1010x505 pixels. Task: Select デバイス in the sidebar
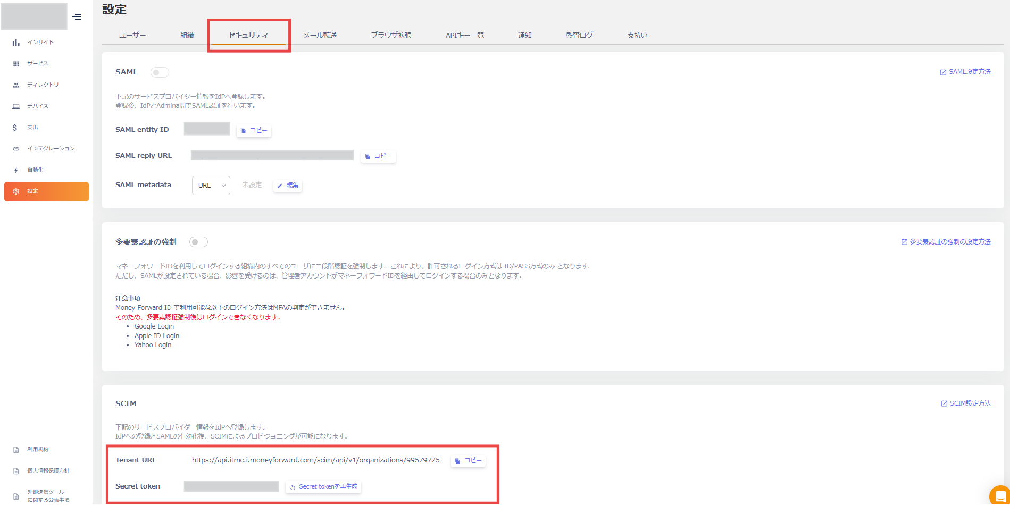38,106
